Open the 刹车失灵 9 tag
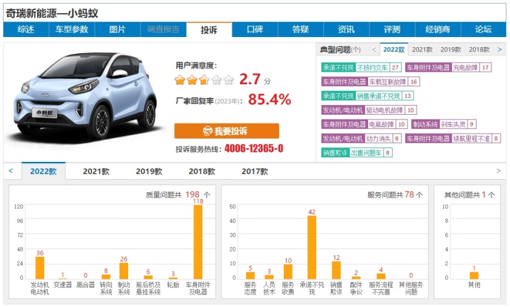This screenshot has height=307, width=510. tap(444, 124)
